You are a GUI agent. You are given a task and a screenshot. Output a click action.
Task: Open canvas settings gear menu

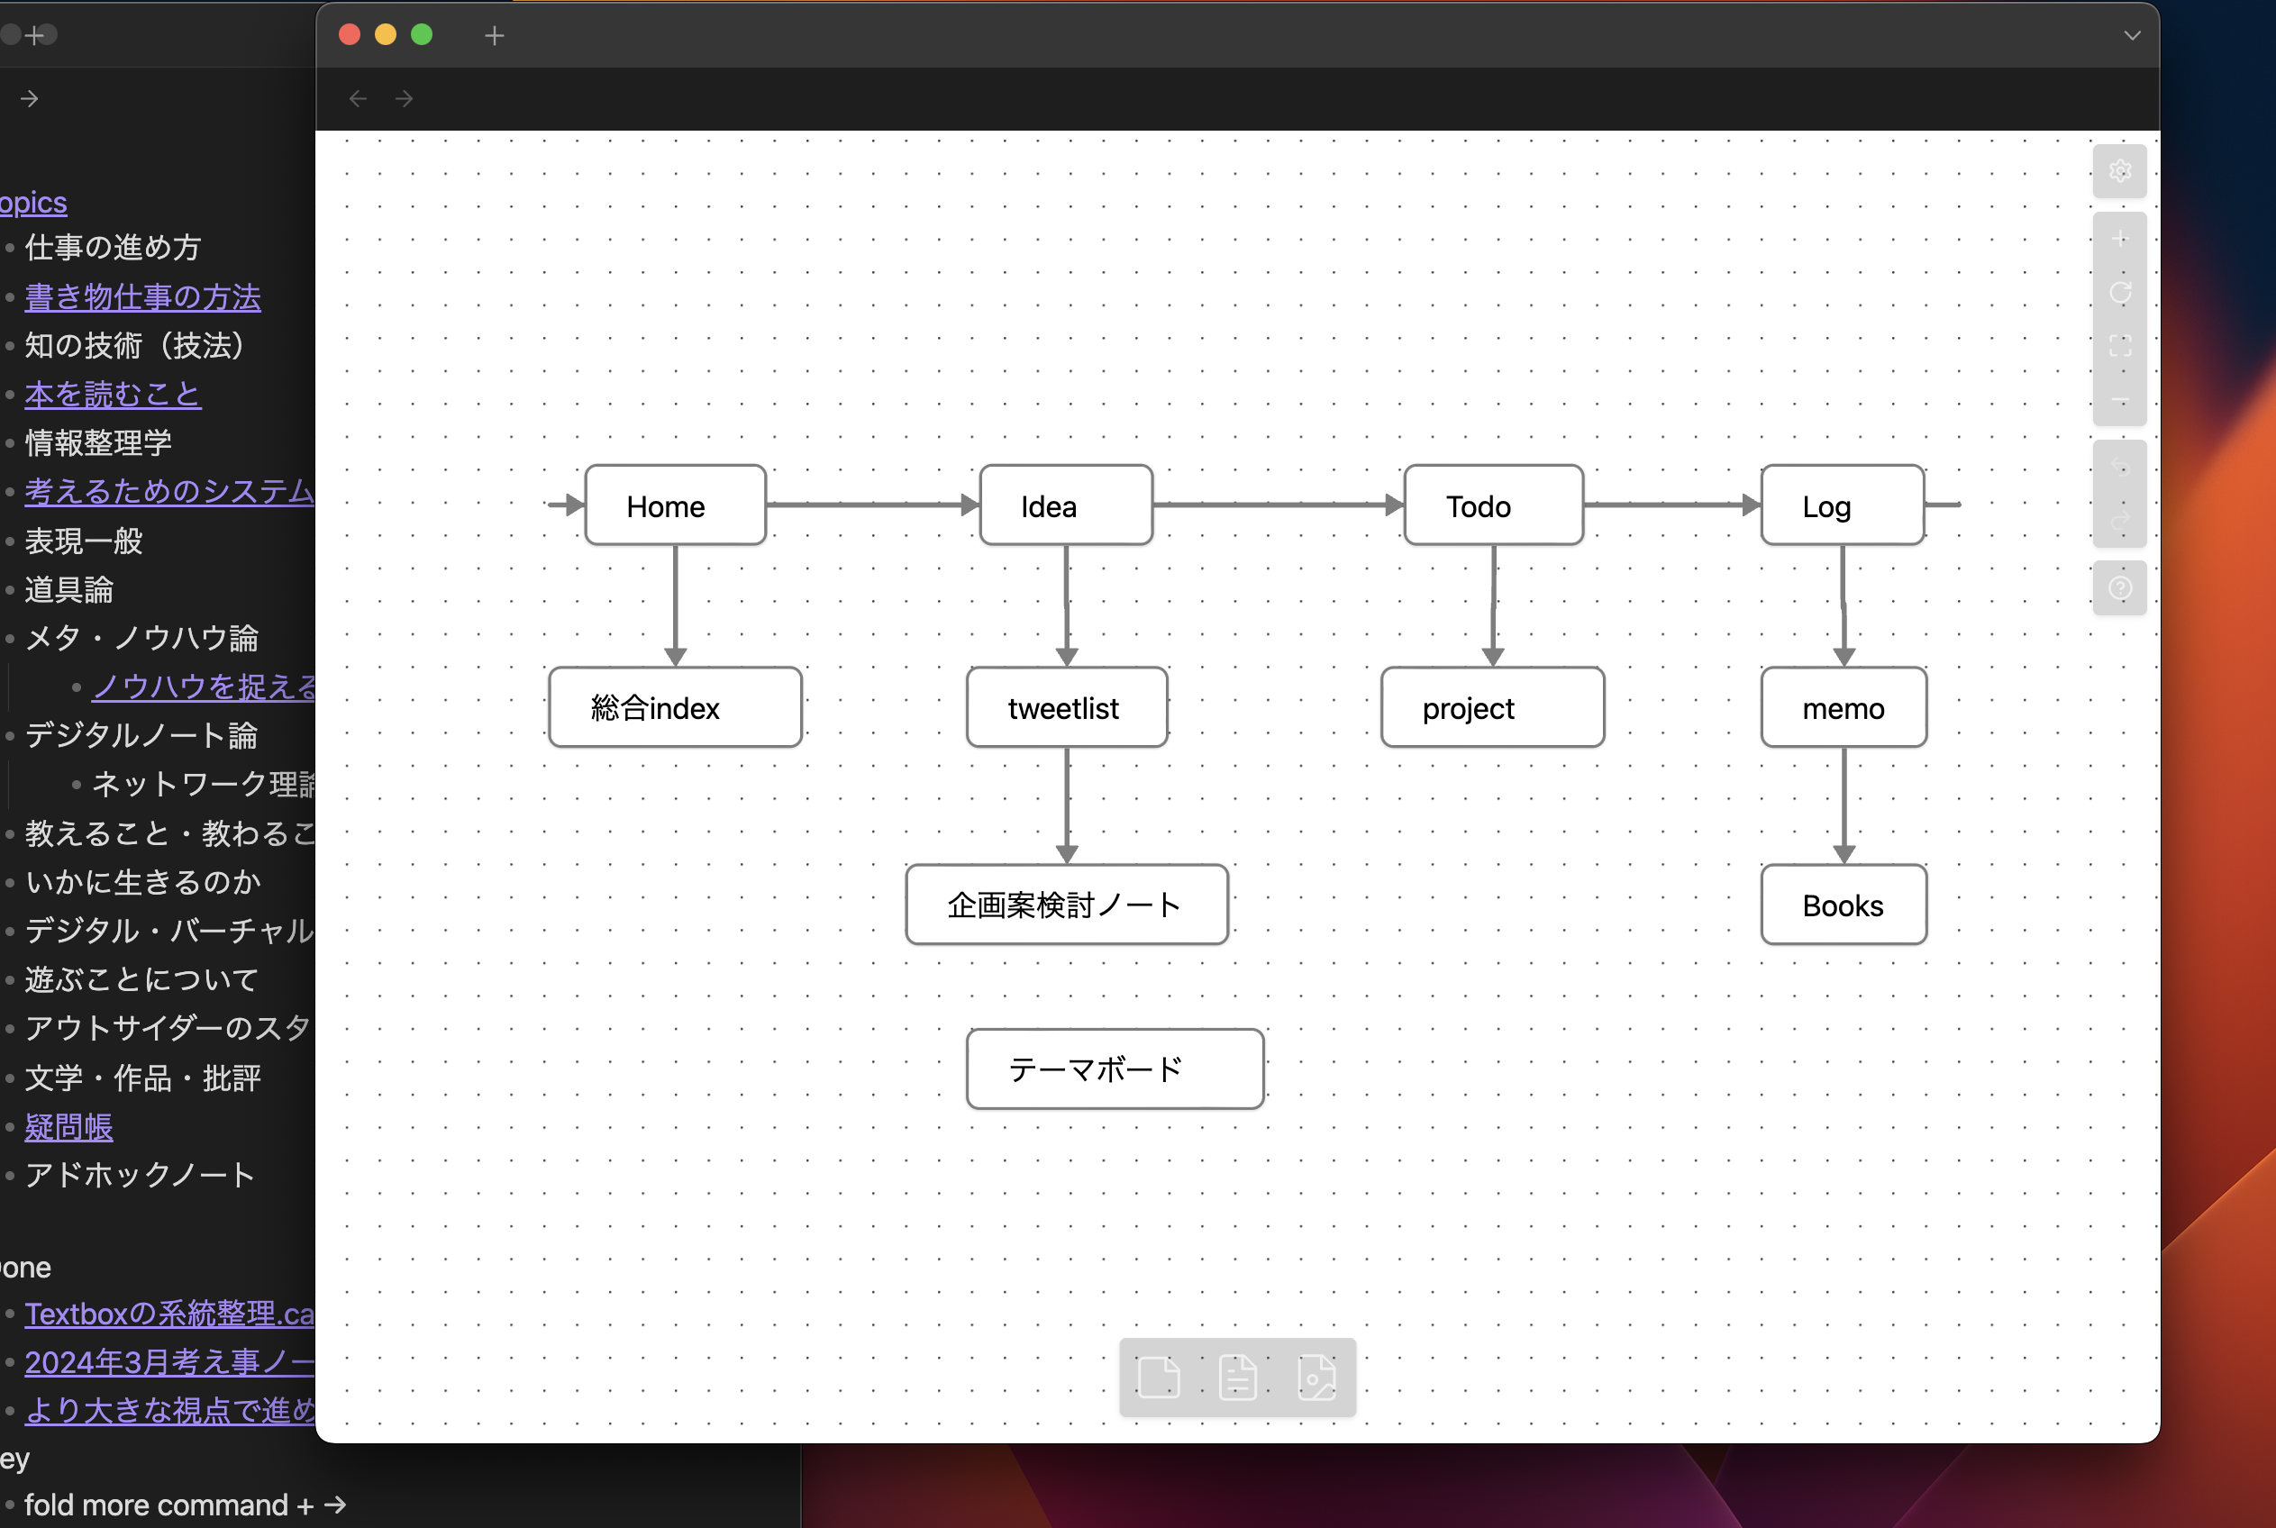pos(2119,171)
